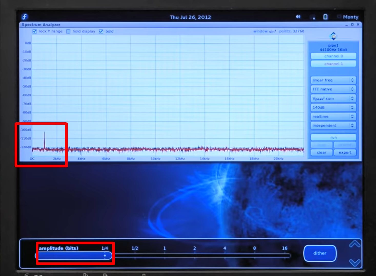
Task: Expand the FFT native dropdown
Action: pos(333,89)
